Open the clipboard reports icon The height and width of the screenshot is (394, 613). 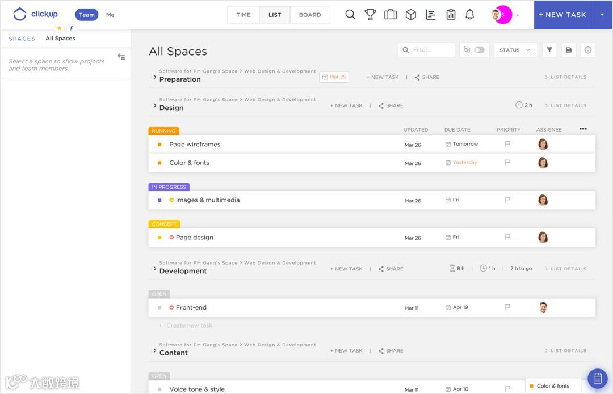click(x=451, y=15)
